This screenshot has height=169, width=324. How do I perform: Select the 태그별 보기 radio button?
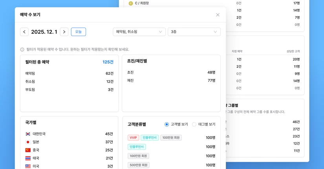click(x=194, y=124)
